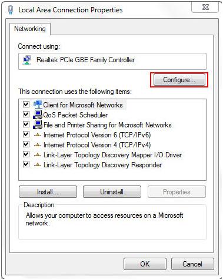The image size is (223, 280).
Task: Select Internet Protocol Version 4 (TCP/IPv4)
Action: click(97, 145)
